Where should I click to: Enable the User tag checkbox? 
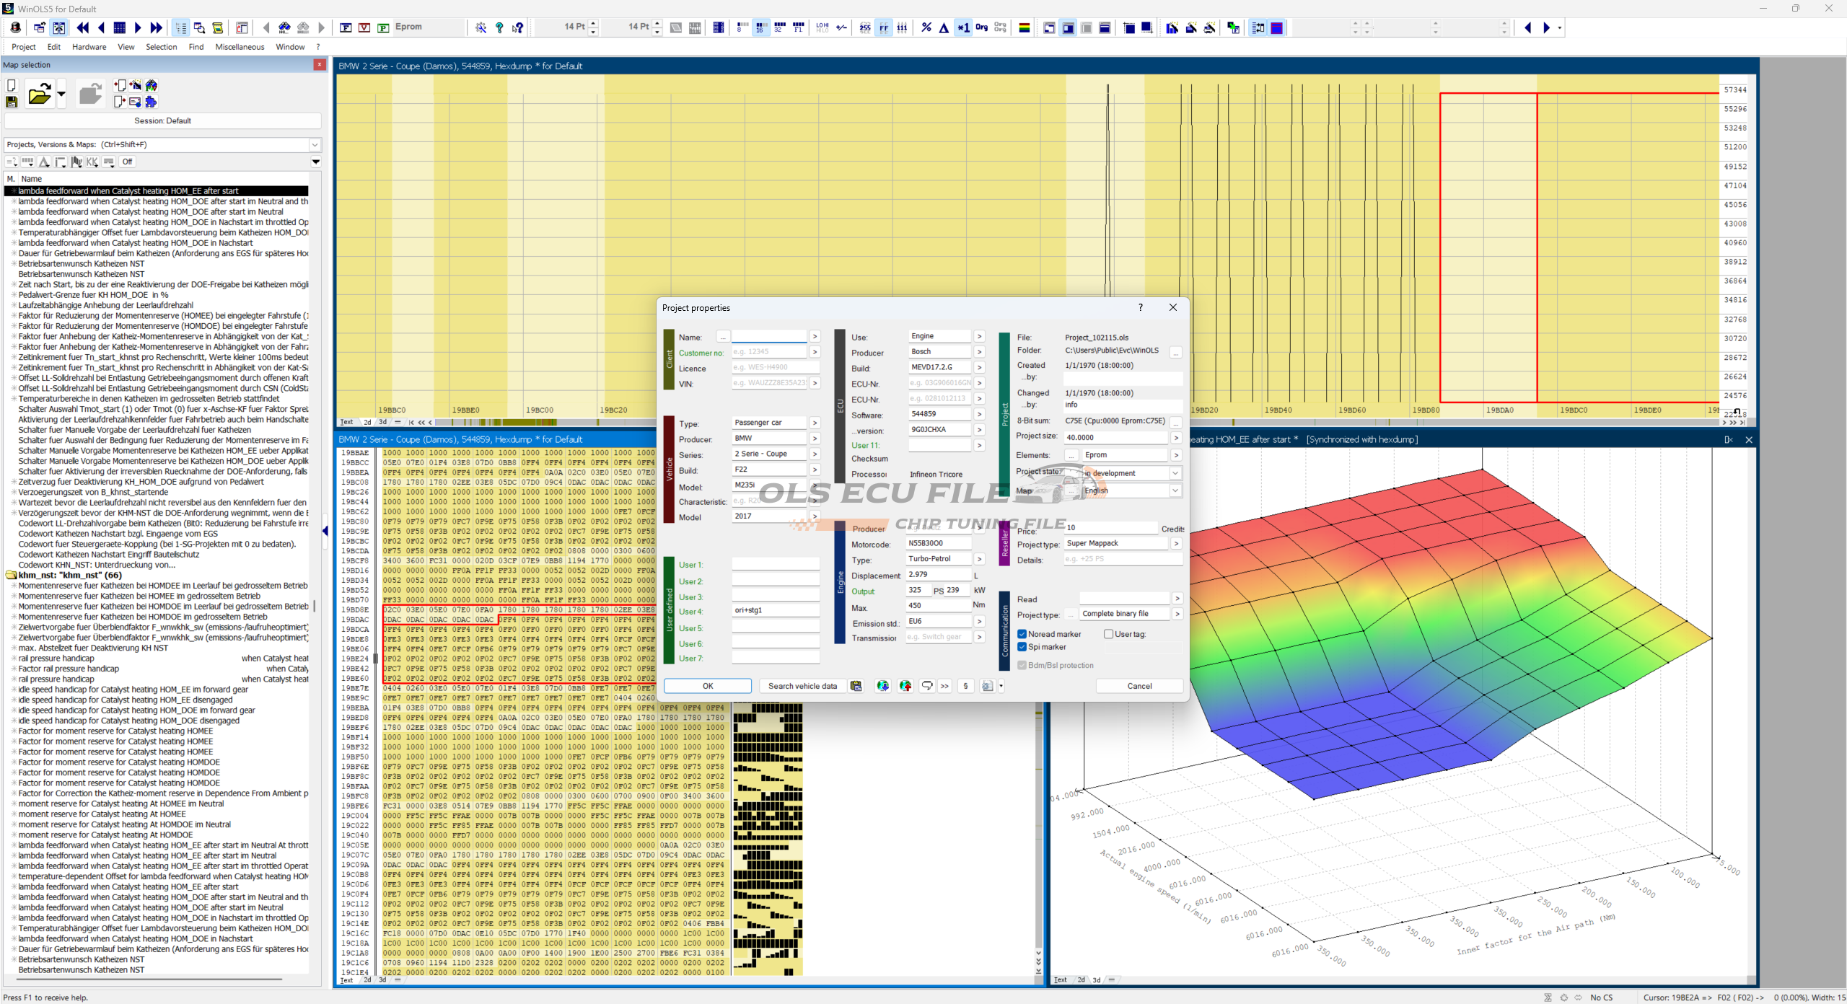point(1108,634)
